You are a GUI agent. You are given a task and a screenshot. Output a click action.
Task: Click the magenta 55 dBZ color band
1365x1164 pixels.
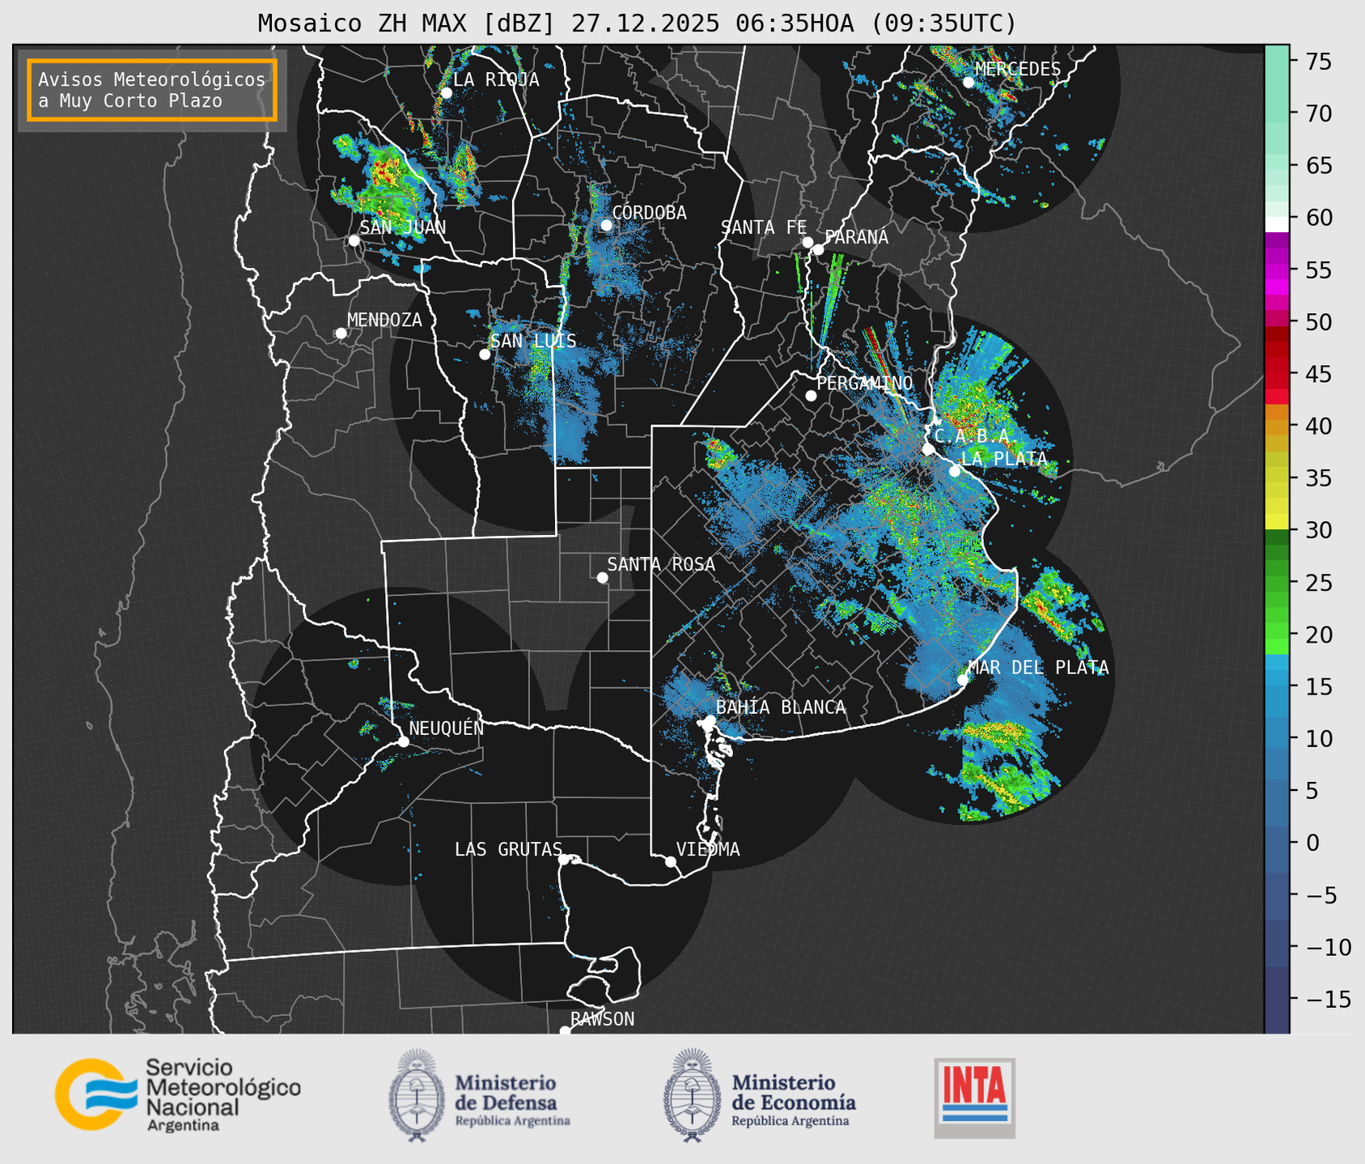point(1277,270)
